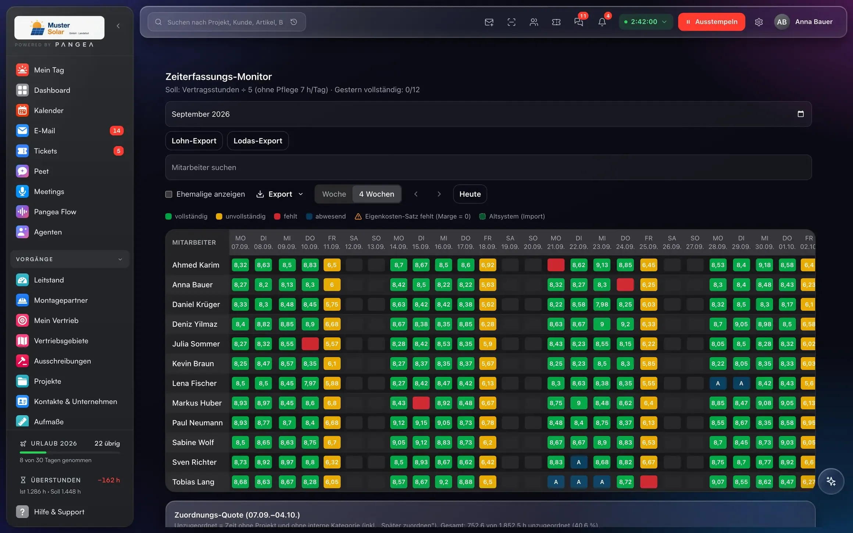Click red missing cell for Markus Huber
Viewport: 853px width, 533px height.
pyautogui.click(x=421, y=403)
